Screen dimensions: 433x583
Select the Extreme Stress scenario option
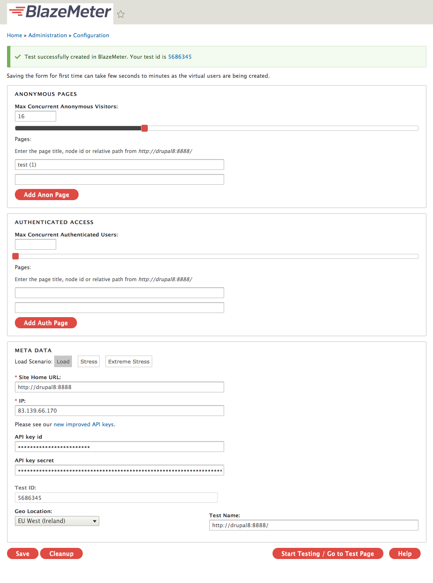point(129,361)
